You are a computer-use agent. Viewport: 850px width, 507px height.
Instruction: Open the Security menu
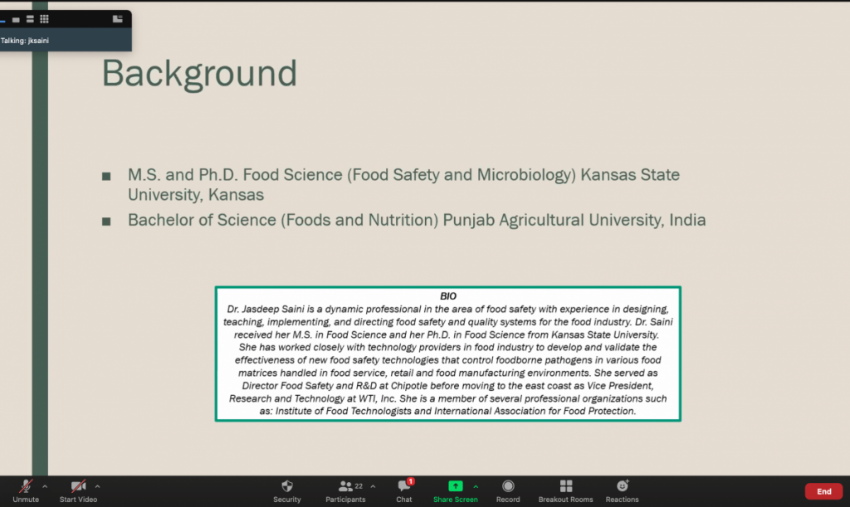point(286,491)
